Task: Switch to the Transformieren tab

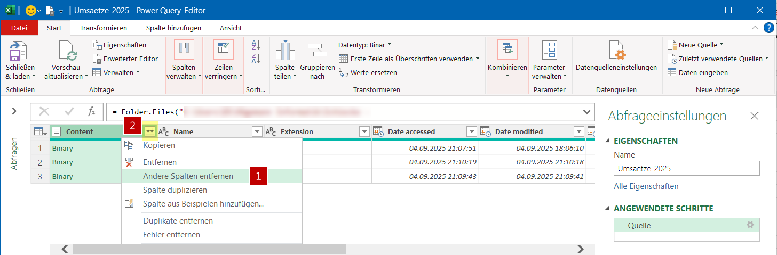Action: click(104, 28)
